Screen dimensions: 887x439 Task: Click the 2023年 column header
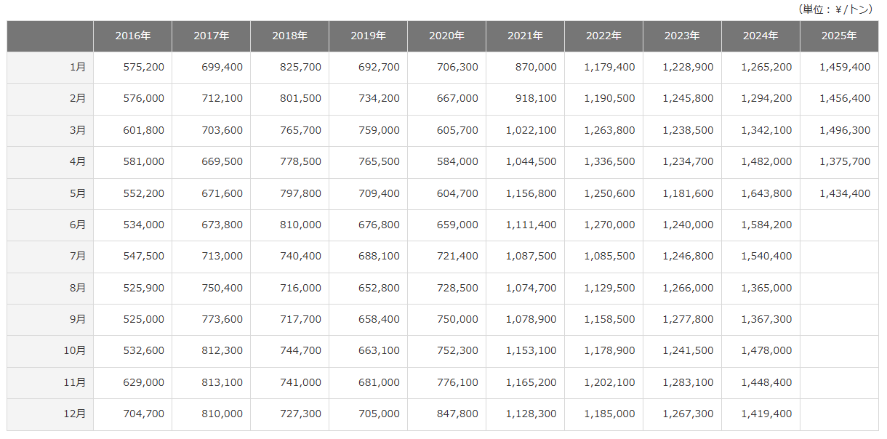click(682, 36)
